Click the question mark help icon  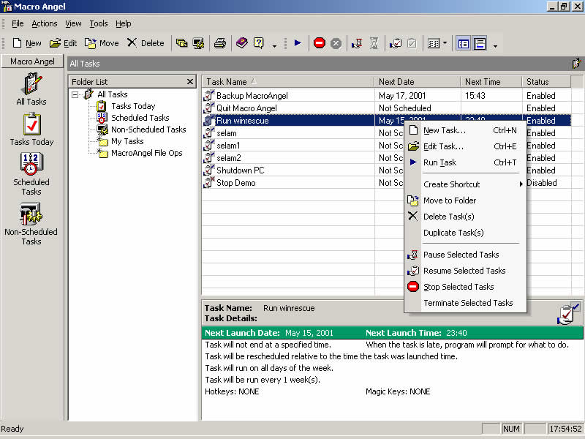[x=259, y=43]
